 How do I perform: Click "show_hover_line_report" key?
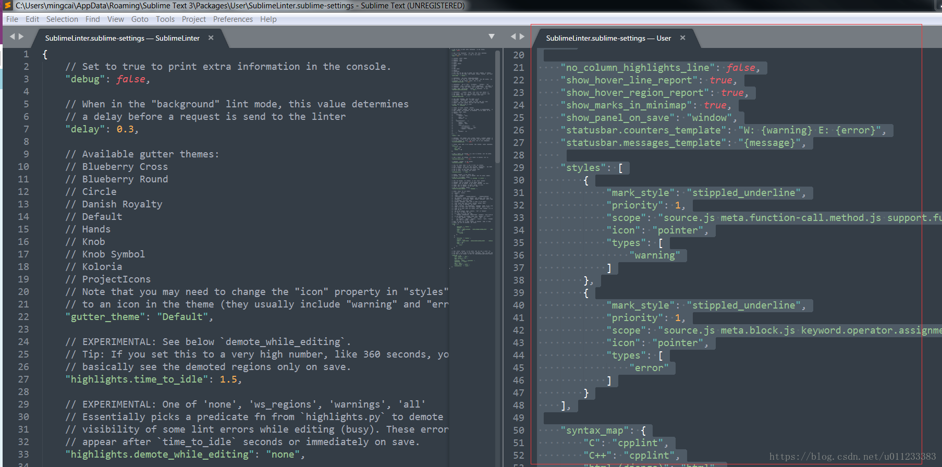coord(629,80)
